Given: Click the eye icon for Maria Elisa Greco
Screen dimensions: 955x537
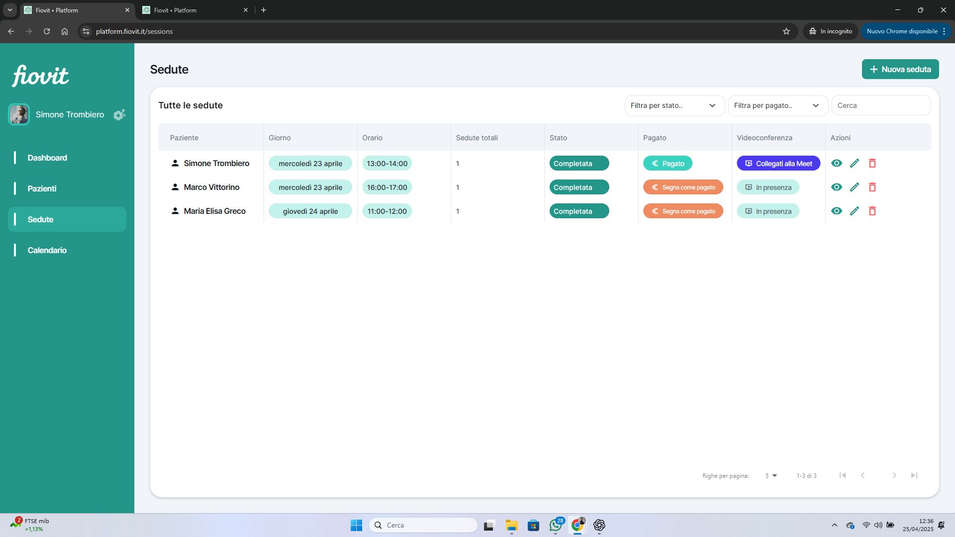Looking at the screenshot, I should tap(837, 211).
